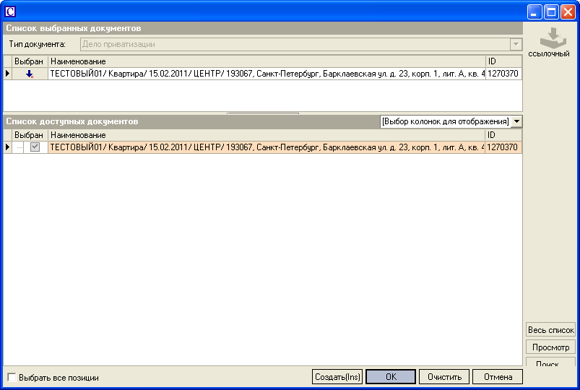Open 'Выбор колонок для отображения' dropdown
The width and height of the screenshot is (580, 390).
516,121
